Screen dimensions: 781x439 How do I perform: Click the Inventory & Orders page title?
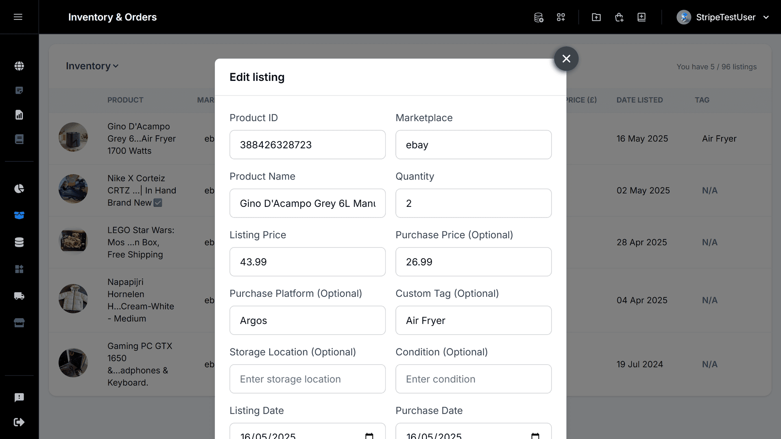(x=112, y=17)
